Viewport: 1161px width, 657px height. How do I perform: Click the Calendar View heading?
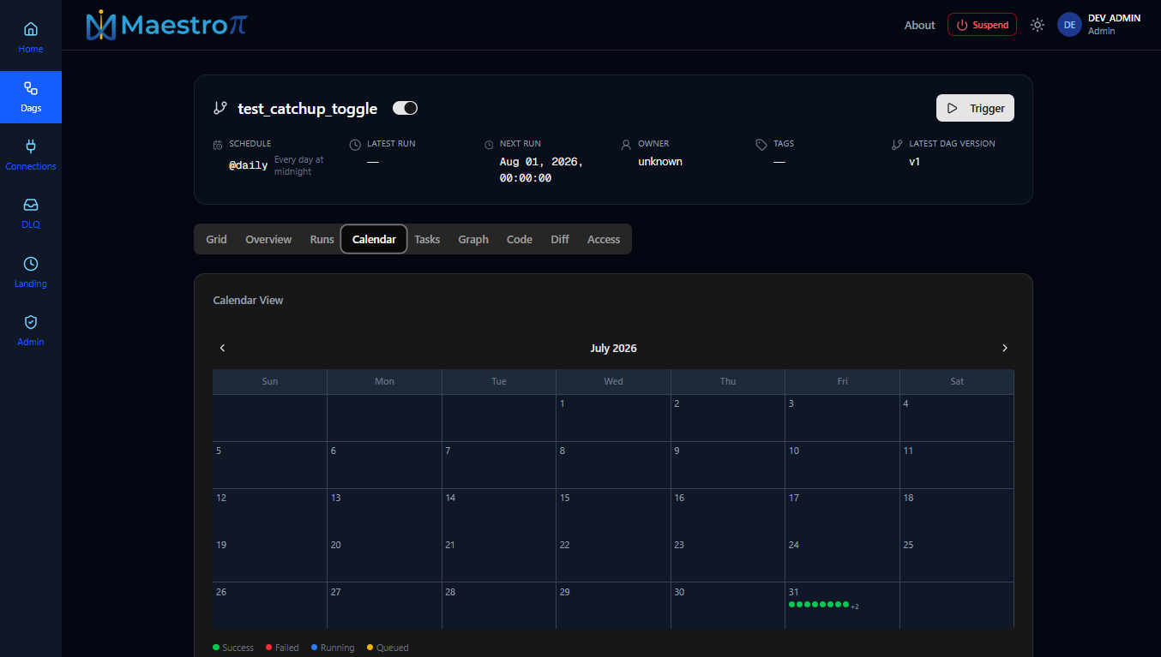point(248,300)
